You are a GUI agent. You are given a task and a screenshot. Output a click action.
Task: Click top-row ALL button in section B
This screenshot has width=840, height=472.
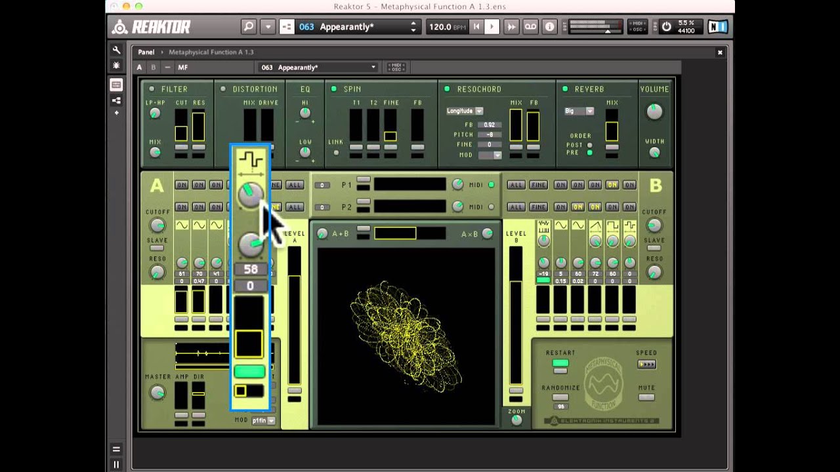click(516, 185)
